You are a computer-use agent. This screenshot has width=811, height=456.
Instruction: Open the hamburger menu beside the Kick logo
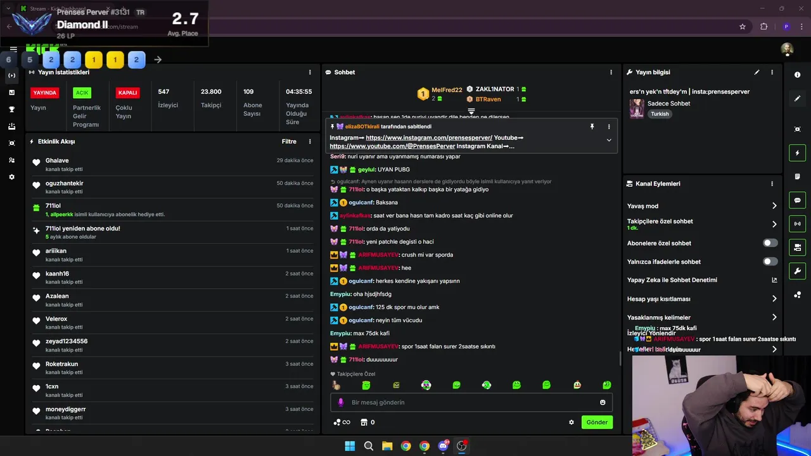tap(13, 49)
